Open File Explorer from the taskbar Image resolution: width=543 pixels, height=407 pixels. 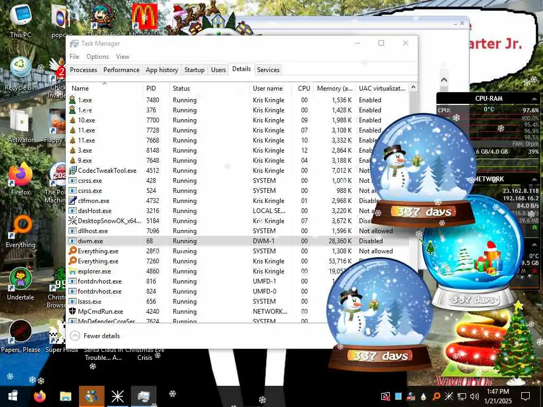click(x=65, y=396)
